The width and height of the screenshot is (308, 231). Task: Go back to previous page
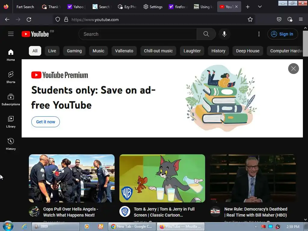click(x=7, y=20)
